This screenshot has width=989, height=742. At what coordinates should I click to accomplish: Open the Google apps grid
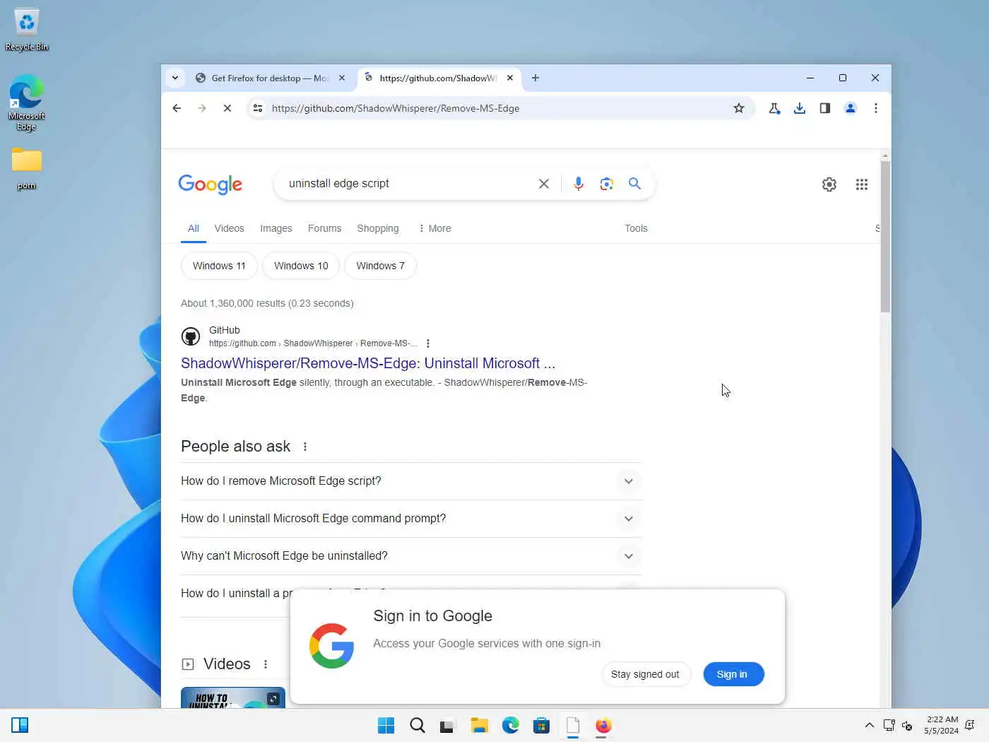(862, 184)
